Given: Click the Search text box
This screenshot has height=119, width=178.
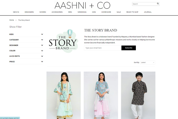Looking at the screenshot, I should [144, 4].
